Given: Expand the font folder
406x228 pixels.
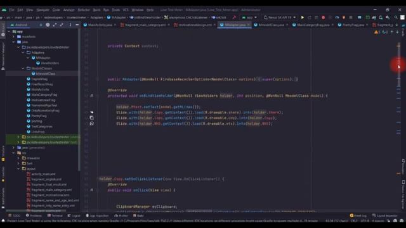Looking at the screenshot, I should [x=18, y=163].
